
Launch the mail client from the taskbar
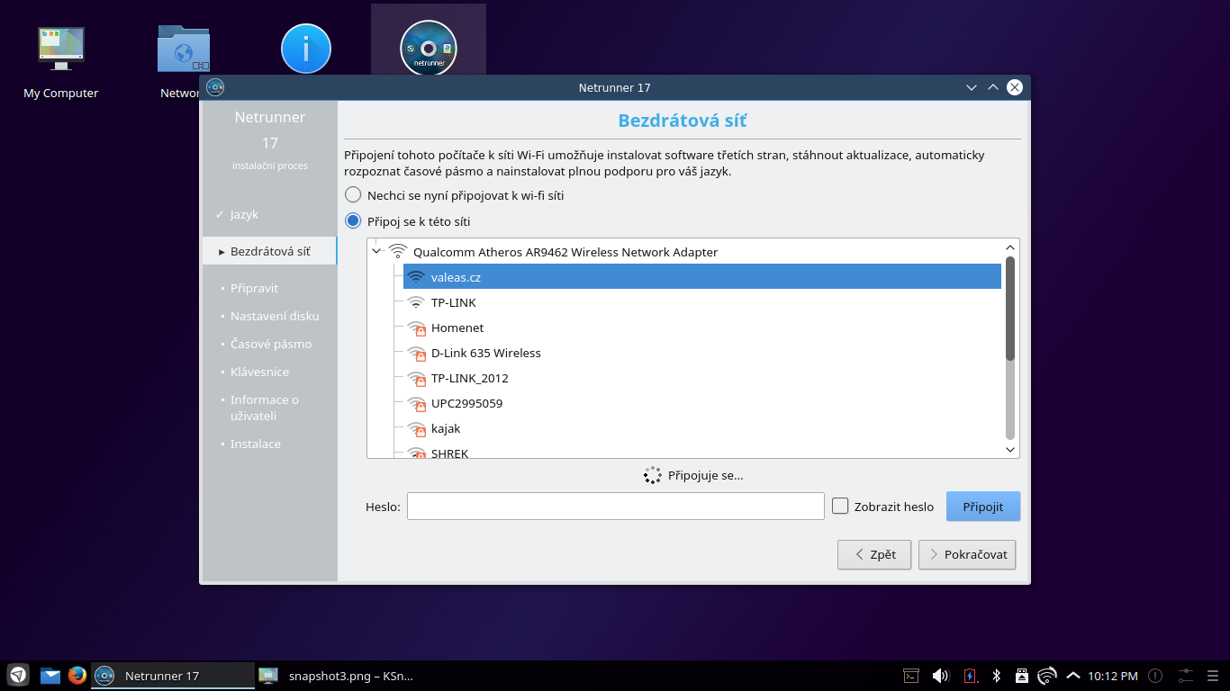coord(50,675)
